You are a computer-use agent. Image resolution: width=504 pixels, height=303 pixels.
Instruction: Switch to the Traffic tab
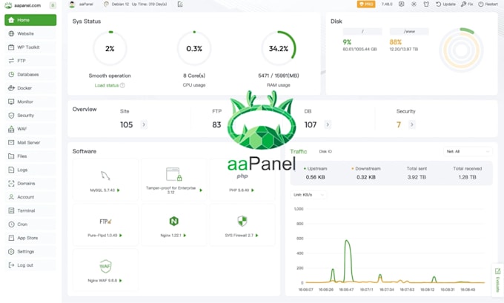point(298,151)
